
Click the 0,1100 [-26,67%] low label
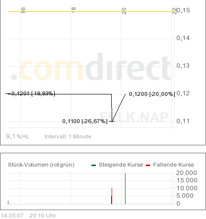[x=85, y=121]
